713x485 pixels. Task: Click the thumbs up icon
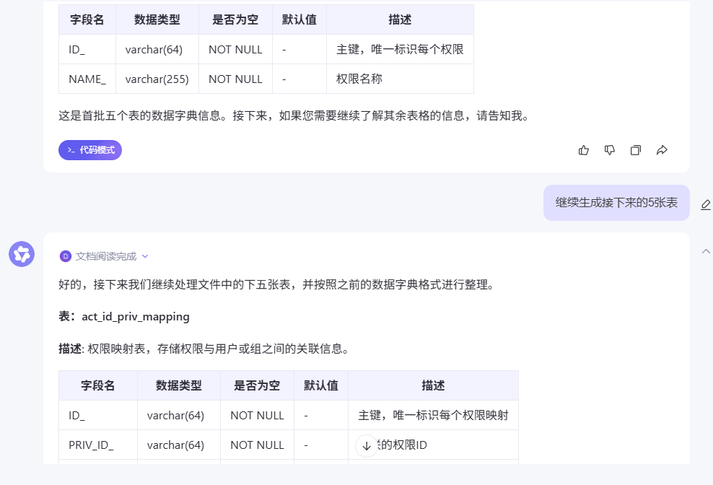click(x=584, y=150)
